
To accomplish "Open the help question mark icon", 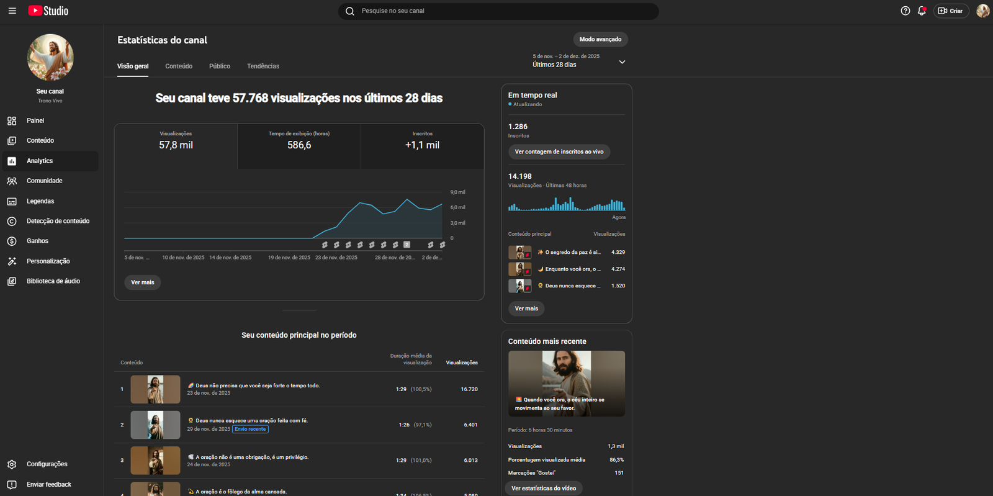I will tap(905, 11).
